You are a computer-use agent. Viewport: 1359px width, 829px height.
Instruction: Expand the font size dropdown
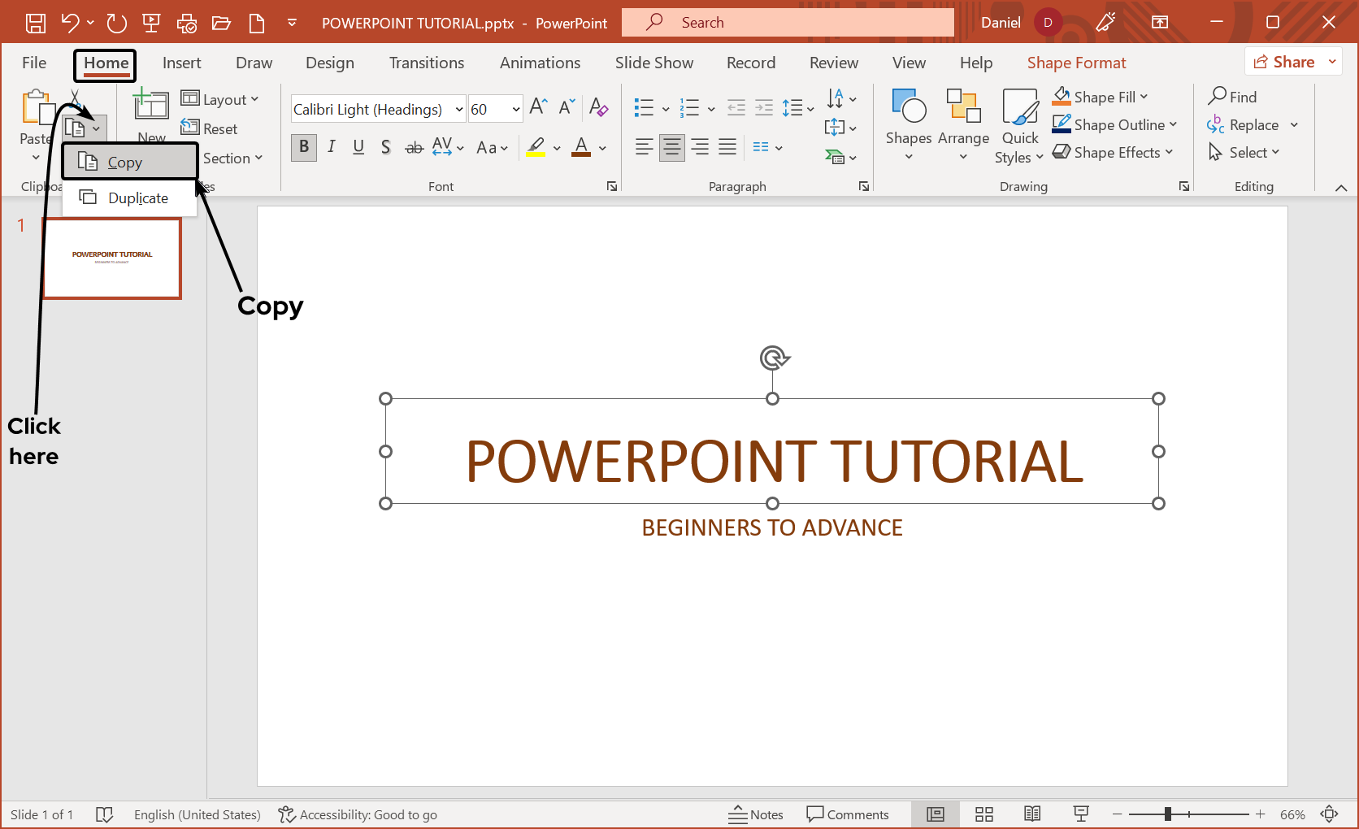coord(515,109)
